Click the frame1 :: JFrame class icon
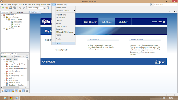This screenshot has height=100, width=178. (4, 59)
